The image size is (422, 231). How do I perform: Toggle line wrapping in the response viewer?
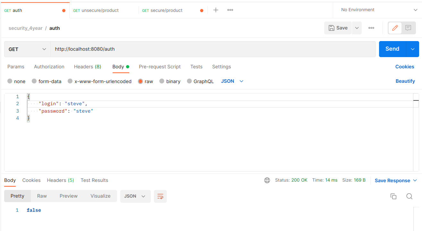coord(160,196)
